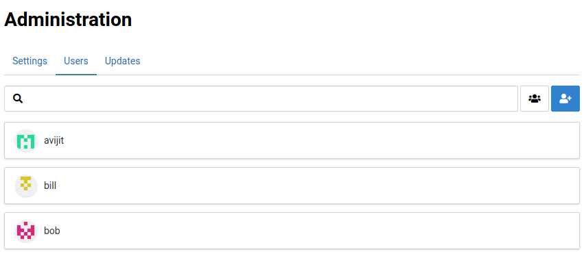Click the username bill
This screenshot has width=584, height=254.
point(50,186)
